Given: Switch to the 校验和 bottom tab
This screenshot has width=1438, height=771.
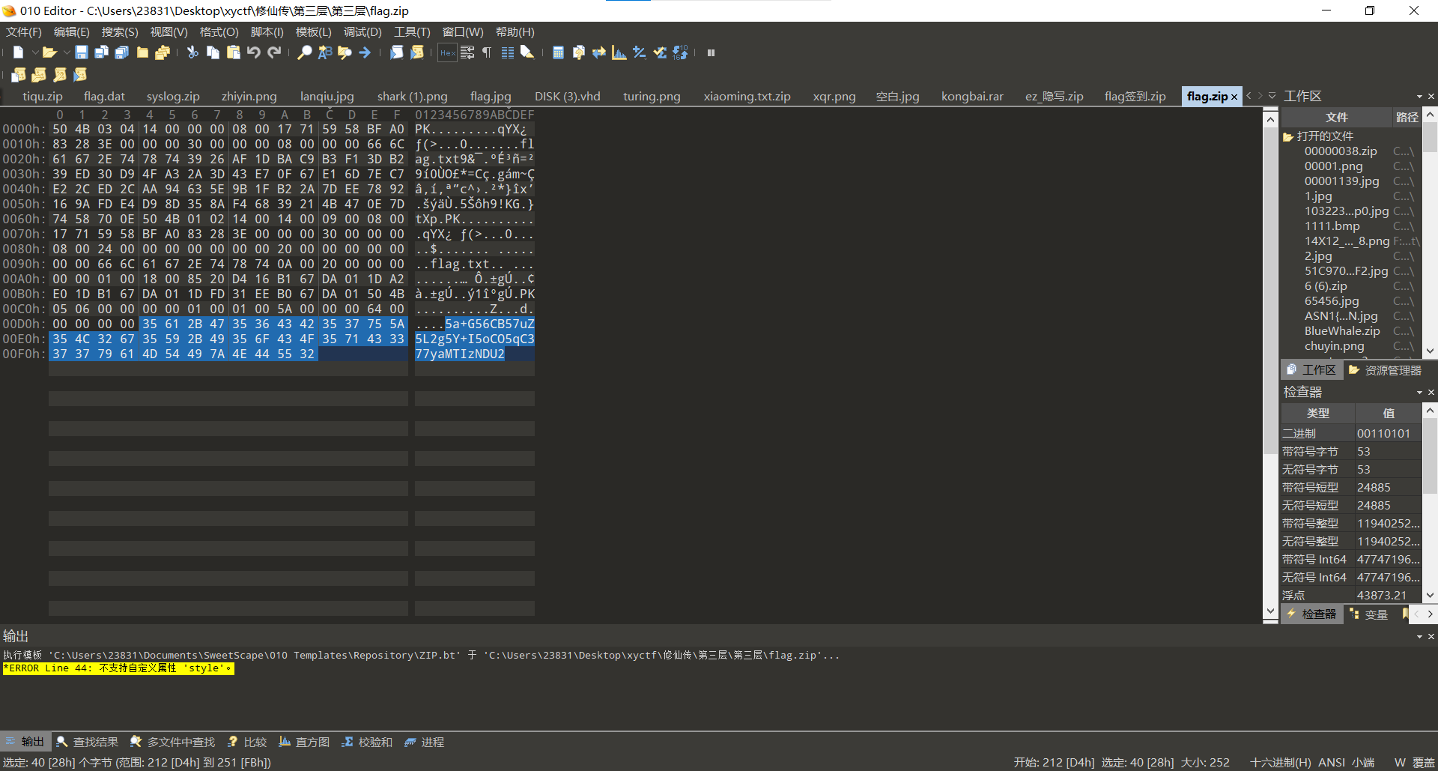Looking at the screenshot, I should point(367,742).
